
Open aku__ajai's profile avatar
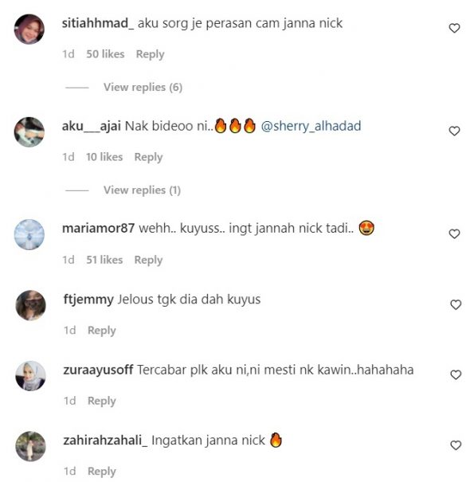29,132
